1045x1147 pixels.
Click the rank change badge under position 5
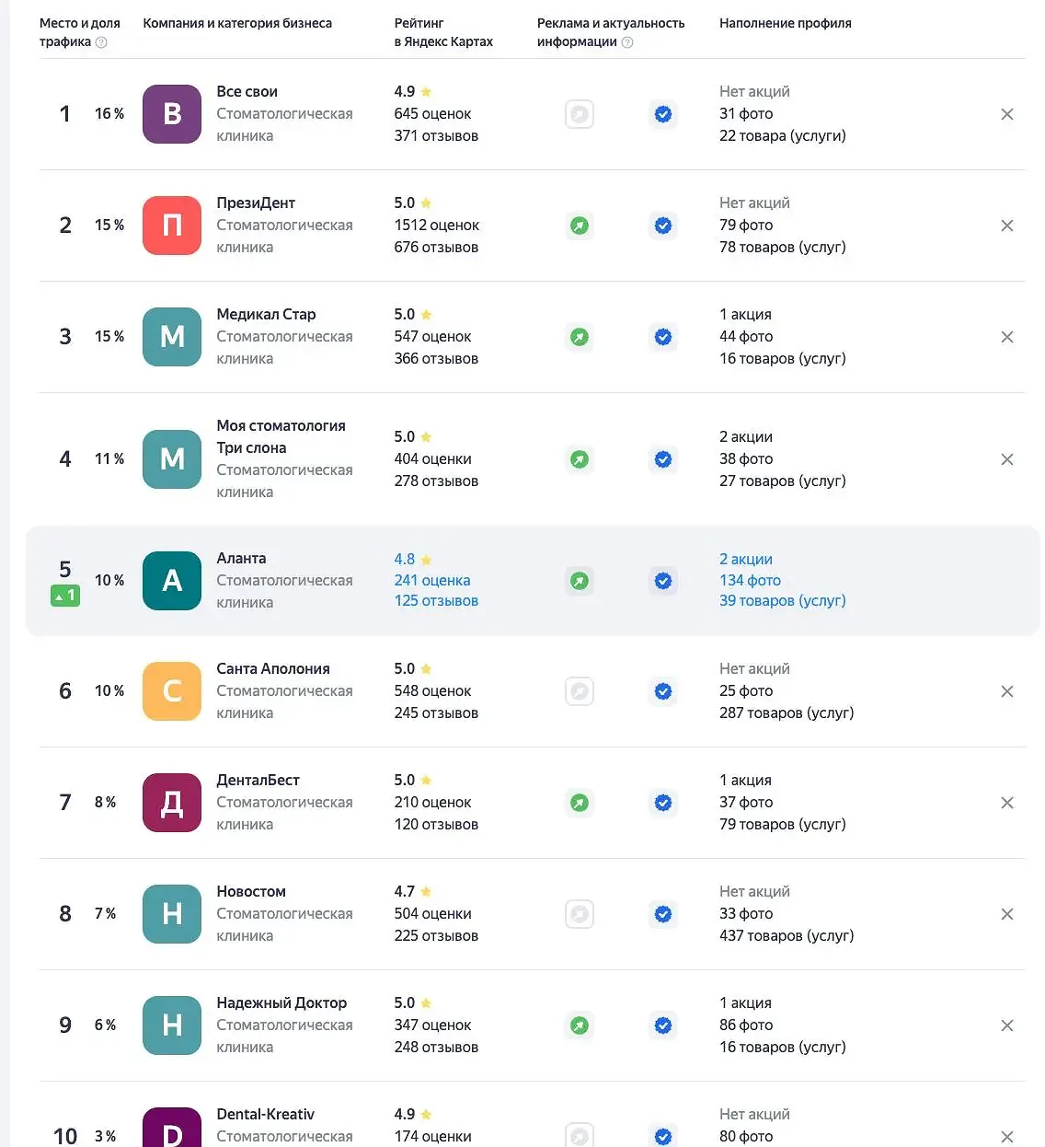point(64,596)
